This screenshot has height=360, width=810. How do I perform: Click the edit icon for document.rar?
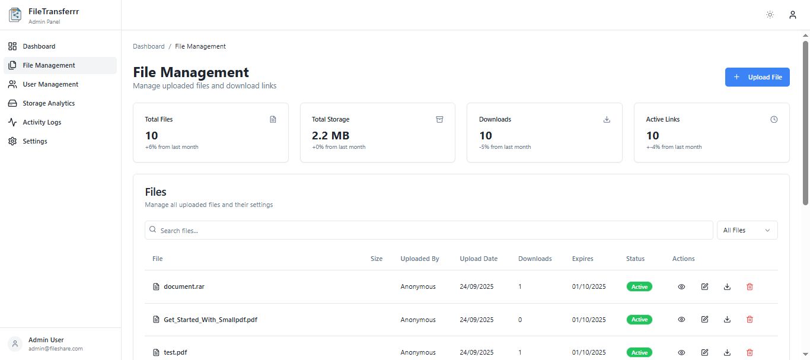pos(704,286)
